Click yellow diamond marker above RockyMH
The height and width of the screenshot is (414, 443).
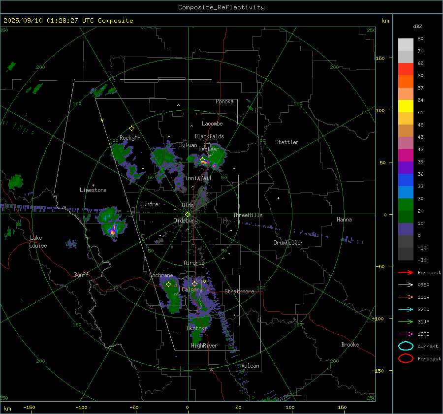coord(131,128)
